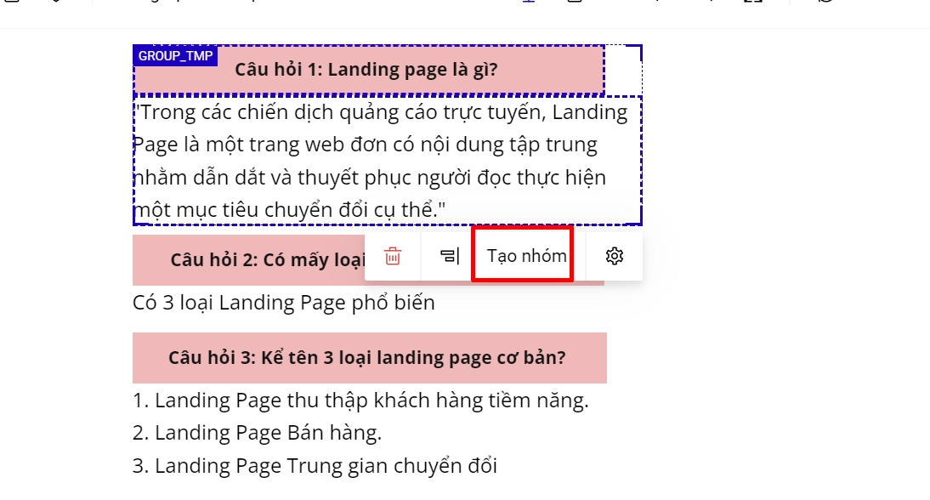The width and height of the screenshot is (930, 500).
Task: Select the 'Câu hỏi 3' heading text
Action: point(367,358)
